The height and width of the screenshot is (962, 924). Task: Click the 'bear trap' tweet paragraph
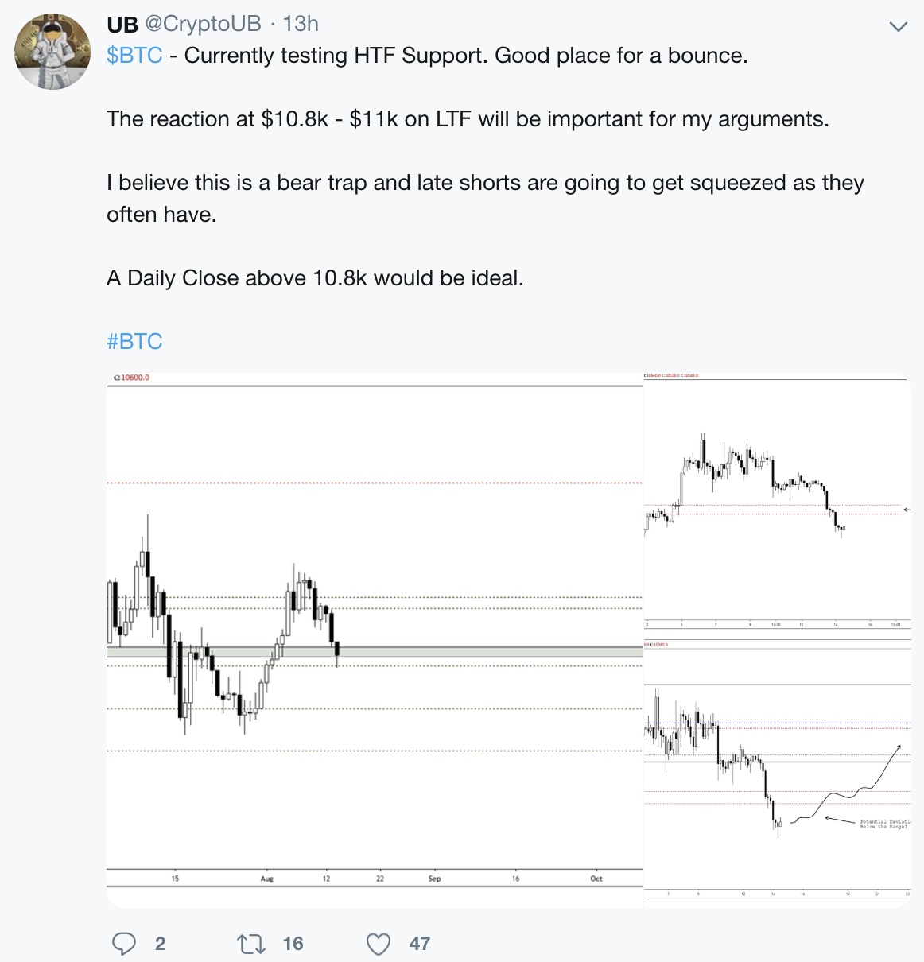485,199
